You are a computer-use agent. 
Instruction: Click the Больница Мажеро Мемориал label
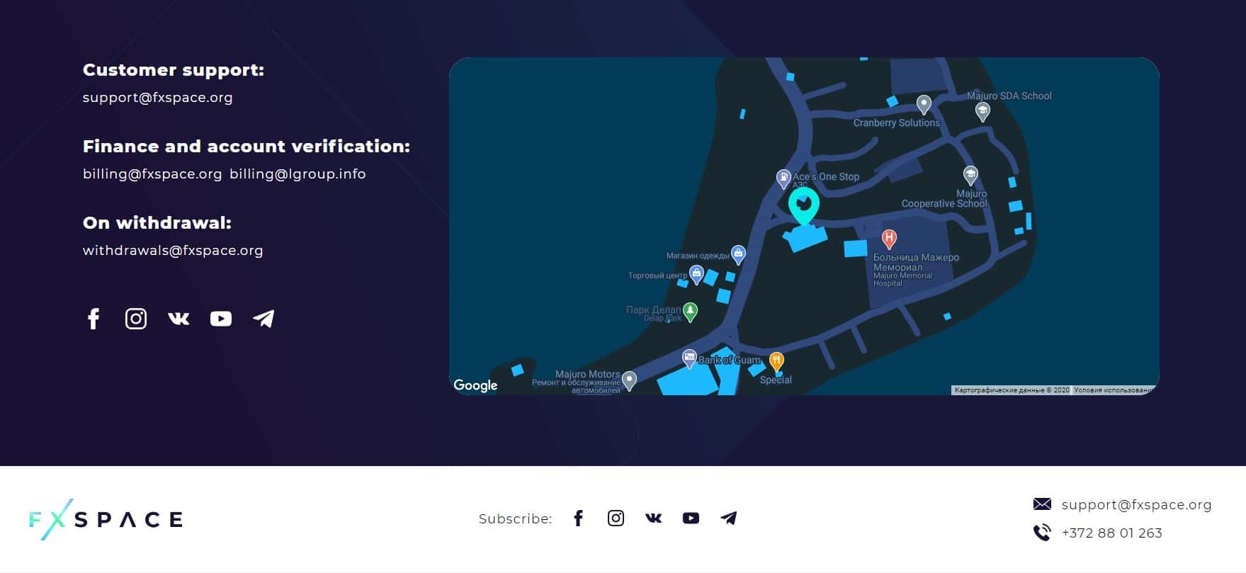coord(916,263)
